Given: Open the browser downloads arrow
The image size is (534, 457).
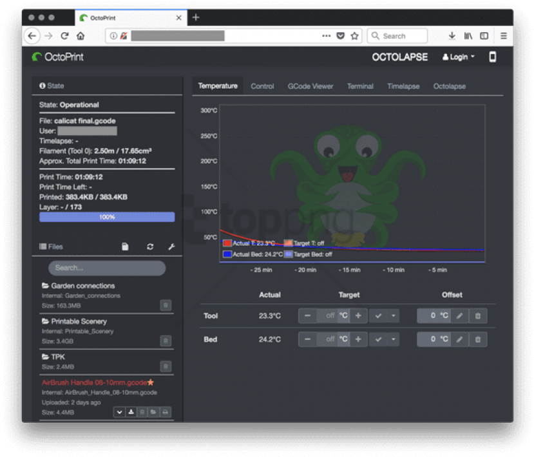Looking at the screenshot, I should click(452, 36).
